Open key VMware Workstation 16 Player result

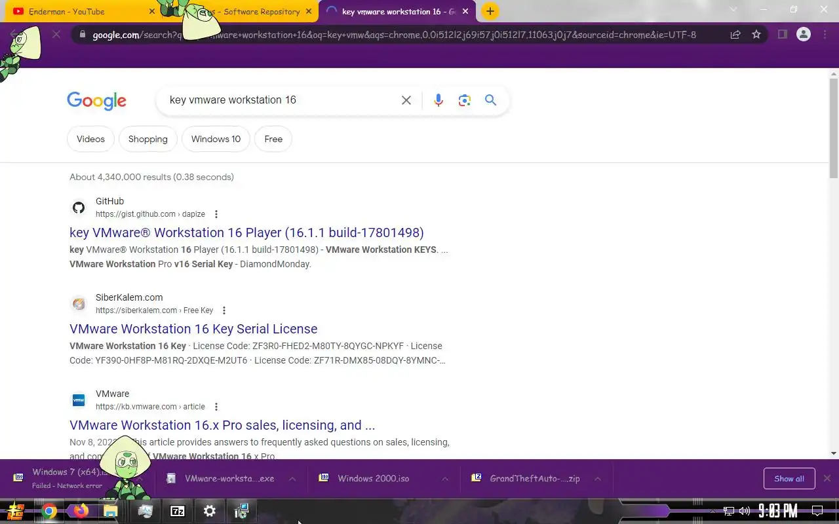[x=246, y=233]
